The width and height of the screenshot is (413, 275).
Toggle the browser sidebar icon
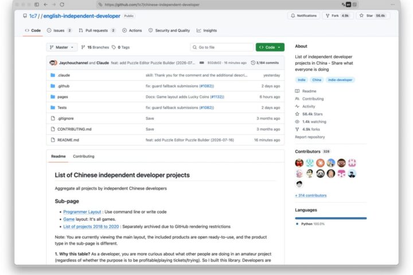click(x=37, y=5)
